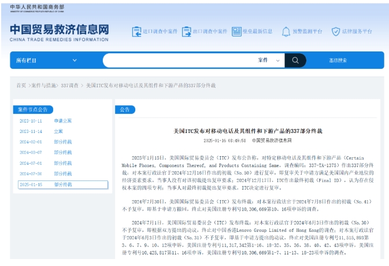This screenshot has height=266, width=389.
Task: Click the legal service shield icon
Action: point(336,31)
